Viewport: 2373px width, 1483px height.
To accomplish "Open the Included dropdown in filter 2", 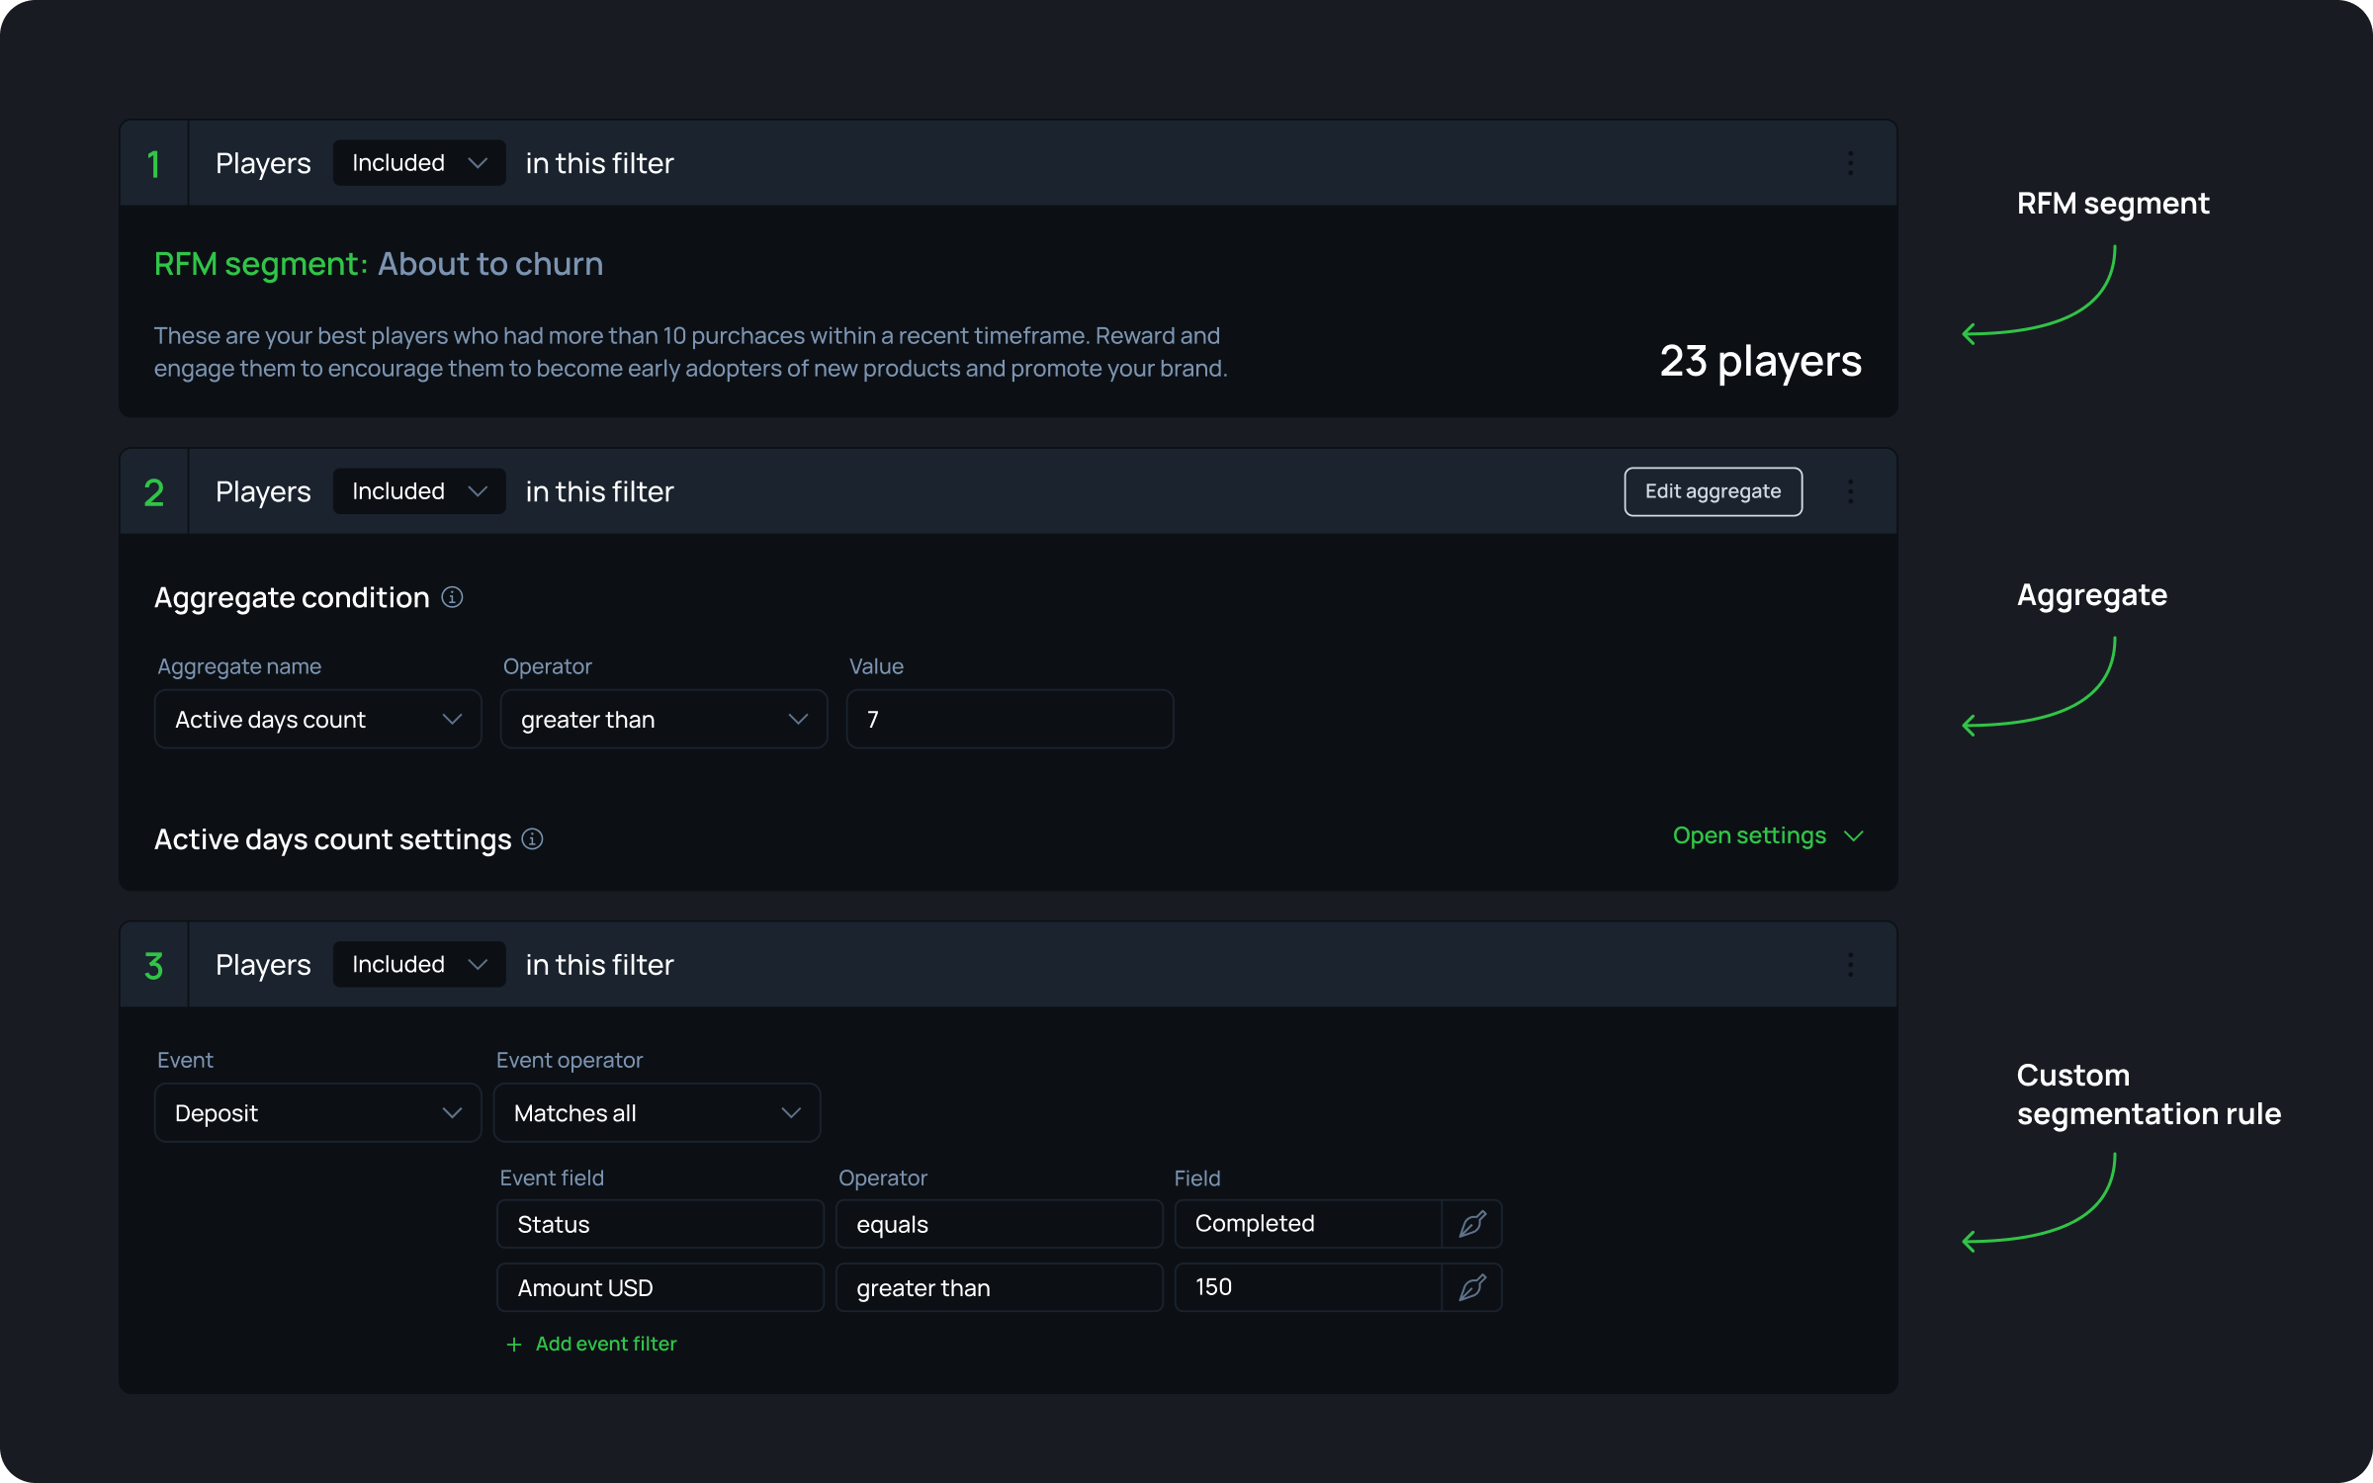I will pos(419,491).
